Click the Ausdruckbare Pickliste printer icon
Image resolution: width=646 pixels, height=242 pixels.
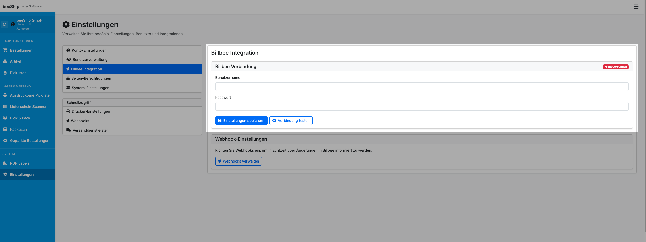coord(5,95)
